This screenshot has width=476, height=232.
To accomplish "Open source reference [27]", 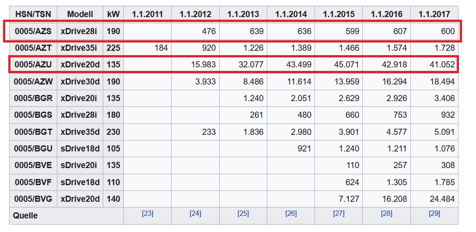I will (x=339, y=214).
